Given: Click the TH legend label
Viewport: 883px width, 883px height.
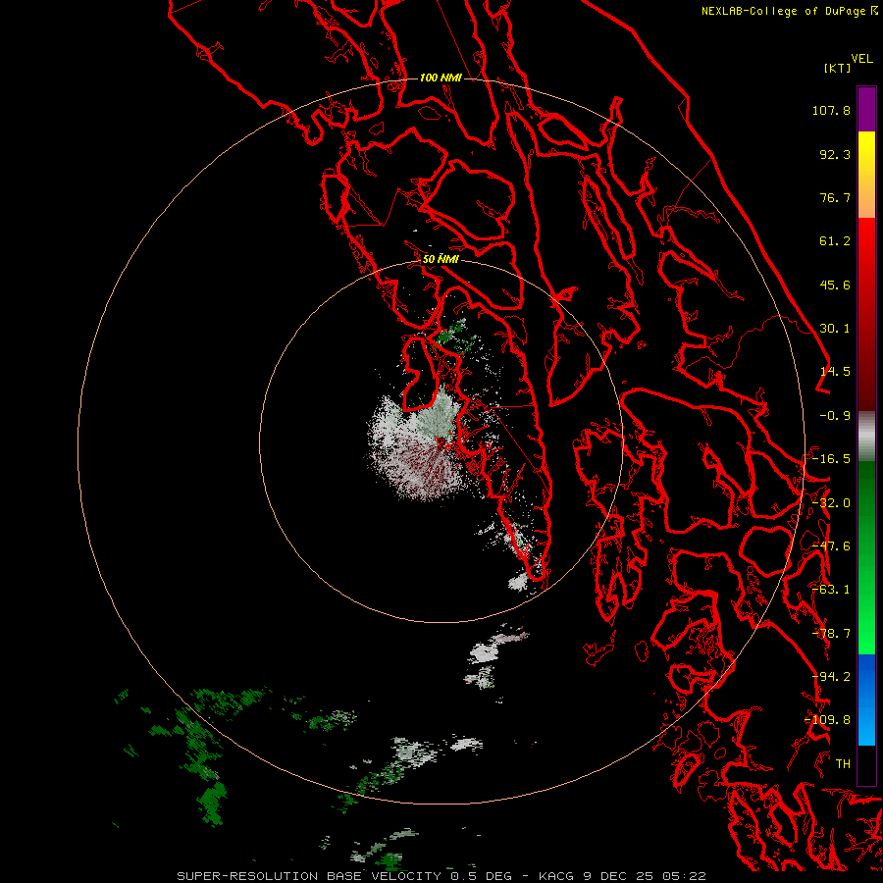Looking at the screenshot, I should pyautogui.click(x=843, y=764).
